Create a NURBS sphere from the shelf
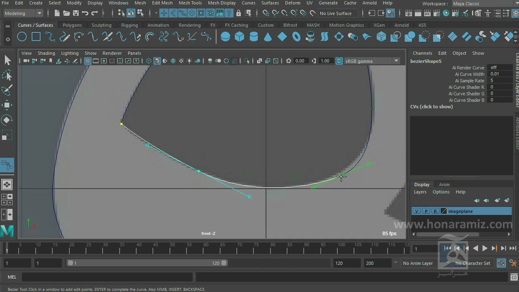The height and width of the screenshot is (292, 519). click(x=225, y=37)
